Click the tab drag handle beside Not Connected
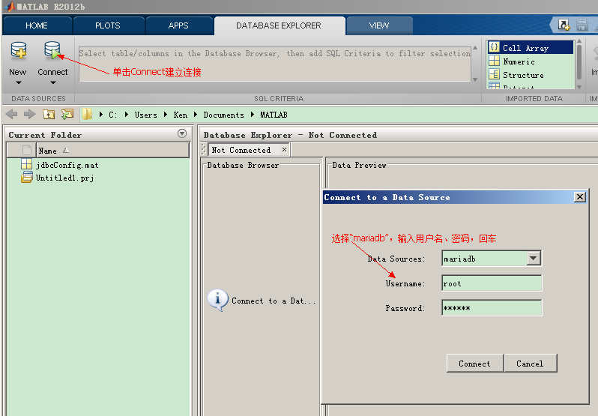598x416 pixels. click(x=204, y=150)
